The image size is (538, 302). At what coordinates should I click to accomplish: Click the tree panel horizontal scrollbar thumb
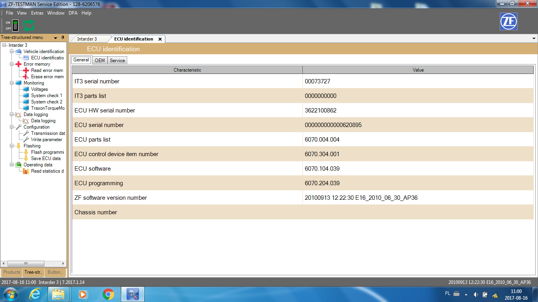(26, 263)
